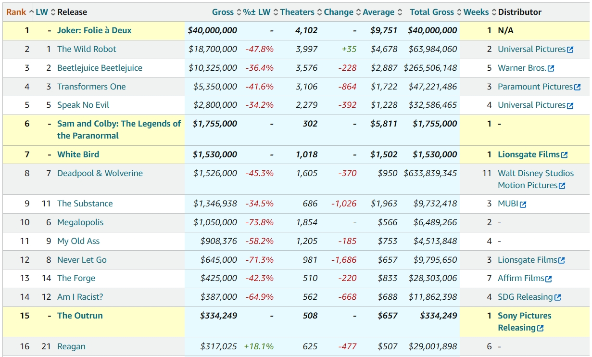Select Deadpool & Wolverine total $633,839,345
This screenshot has width=592, height=357.
[430, 173]
